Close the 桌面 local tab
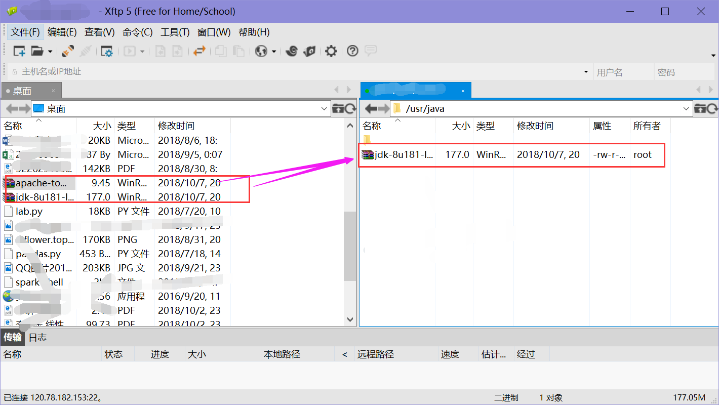The image size is (719, 405). (54, 91)
